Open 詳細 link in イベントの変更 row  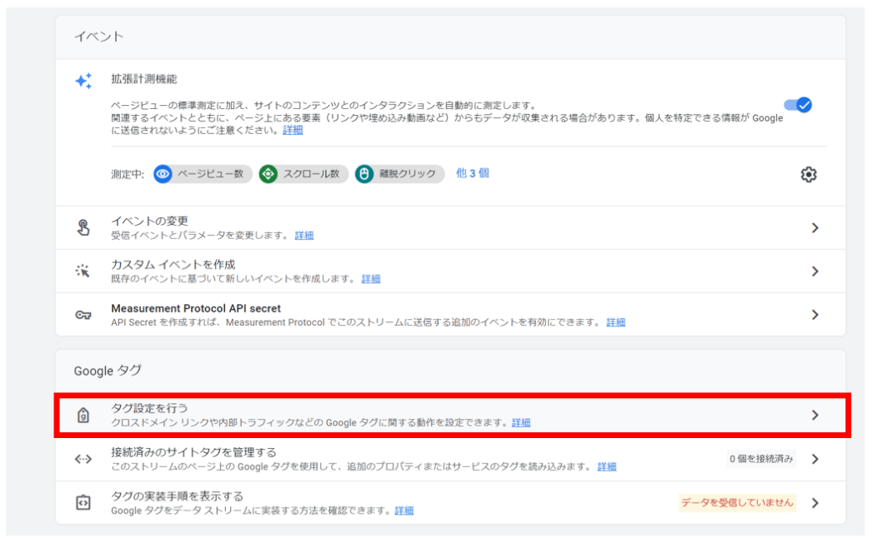303,236
